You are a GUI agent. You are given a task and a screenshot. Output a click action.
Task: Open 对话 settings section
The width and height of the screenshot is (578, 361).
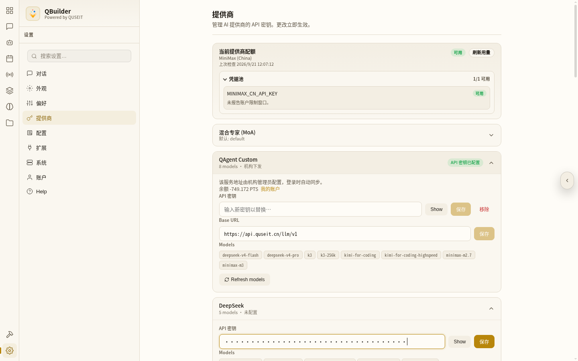(79, 73)
